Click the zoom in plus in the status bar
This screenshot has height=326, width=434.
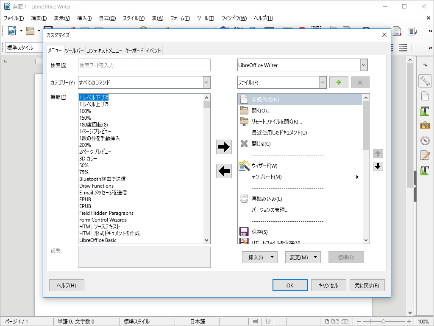click(409, 322)
